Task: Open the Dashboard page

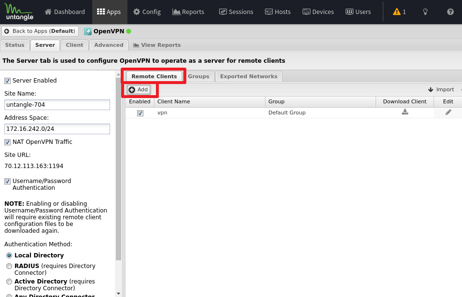Action: pyautogui.click(x=65, y=12)
